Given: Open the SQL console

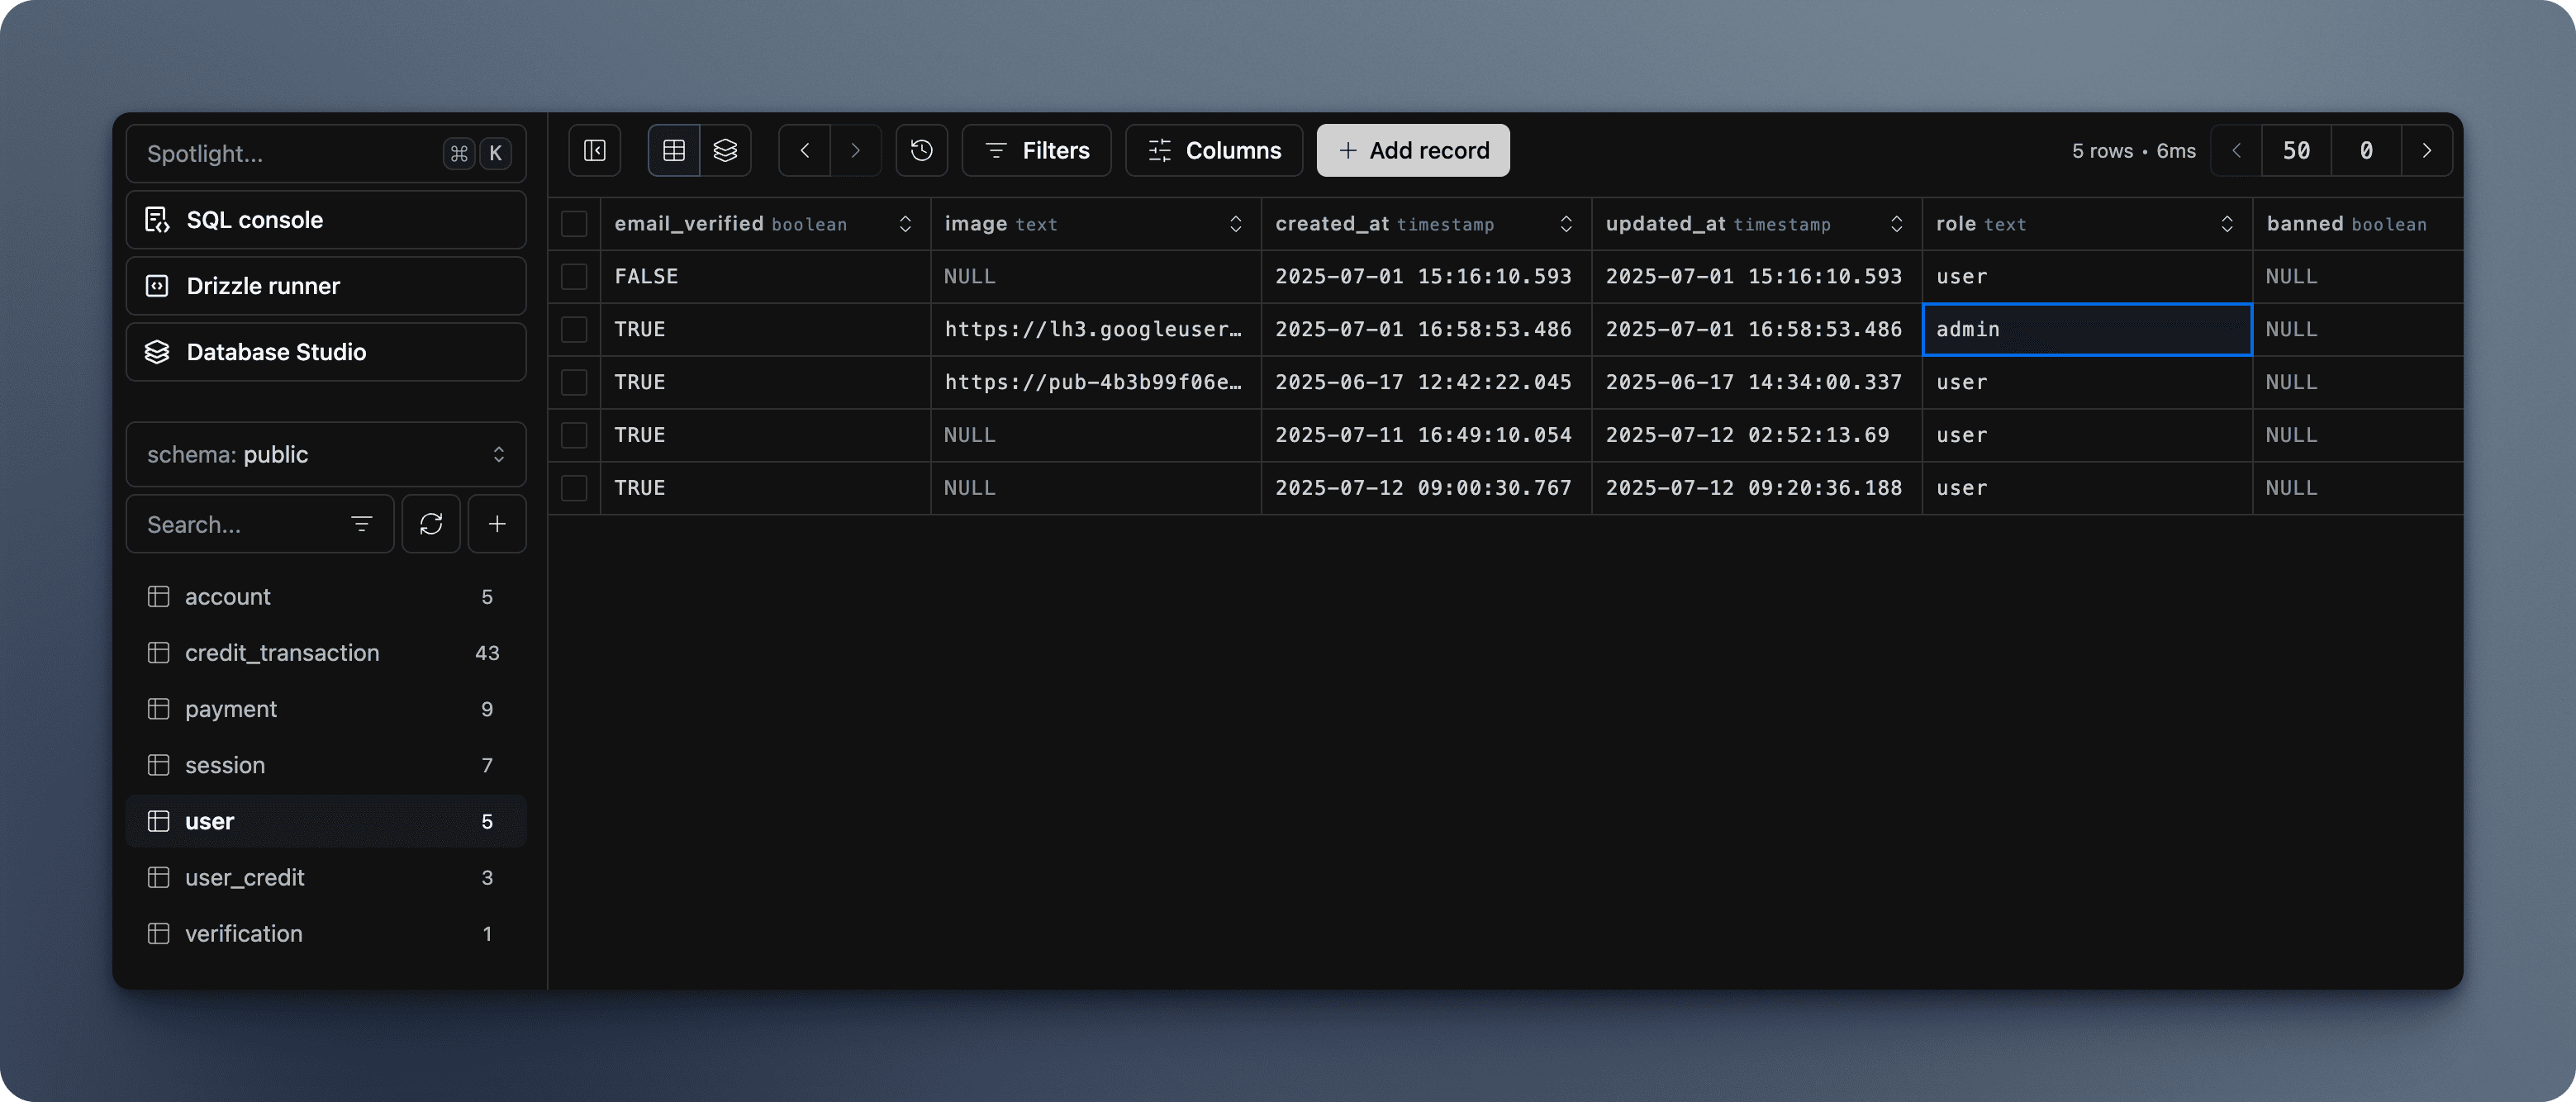Looking at the screenshot, I should (326, 220).
